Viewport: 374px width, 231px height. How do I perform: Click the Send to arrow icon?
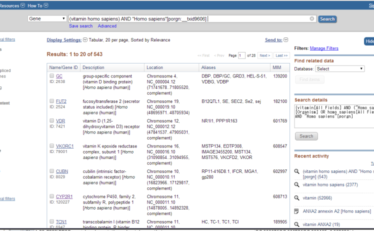[286, 40]
